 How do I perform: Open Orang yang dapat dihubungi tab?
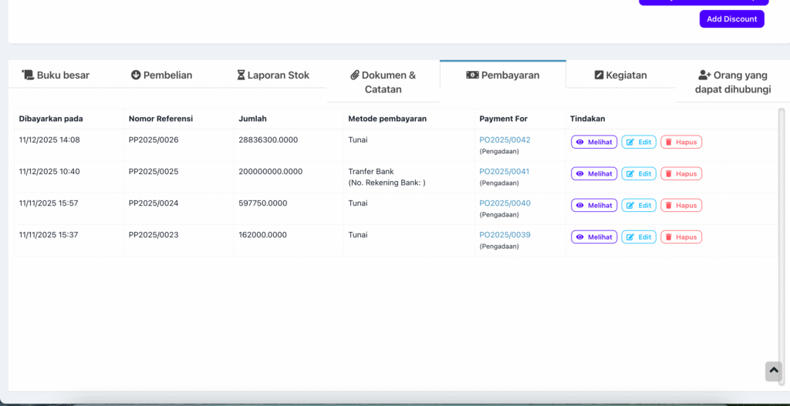point(732,82)
